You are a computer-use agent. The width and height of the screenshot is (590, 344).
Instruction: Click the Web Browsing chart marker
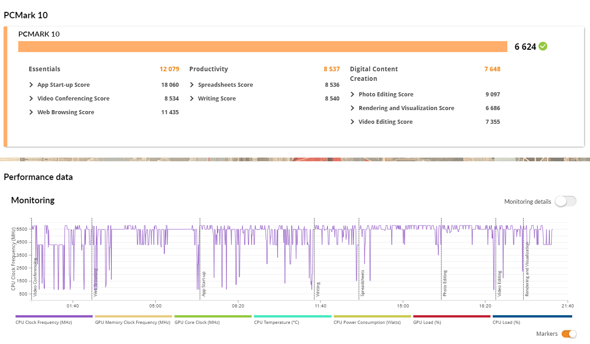point(95,283)
